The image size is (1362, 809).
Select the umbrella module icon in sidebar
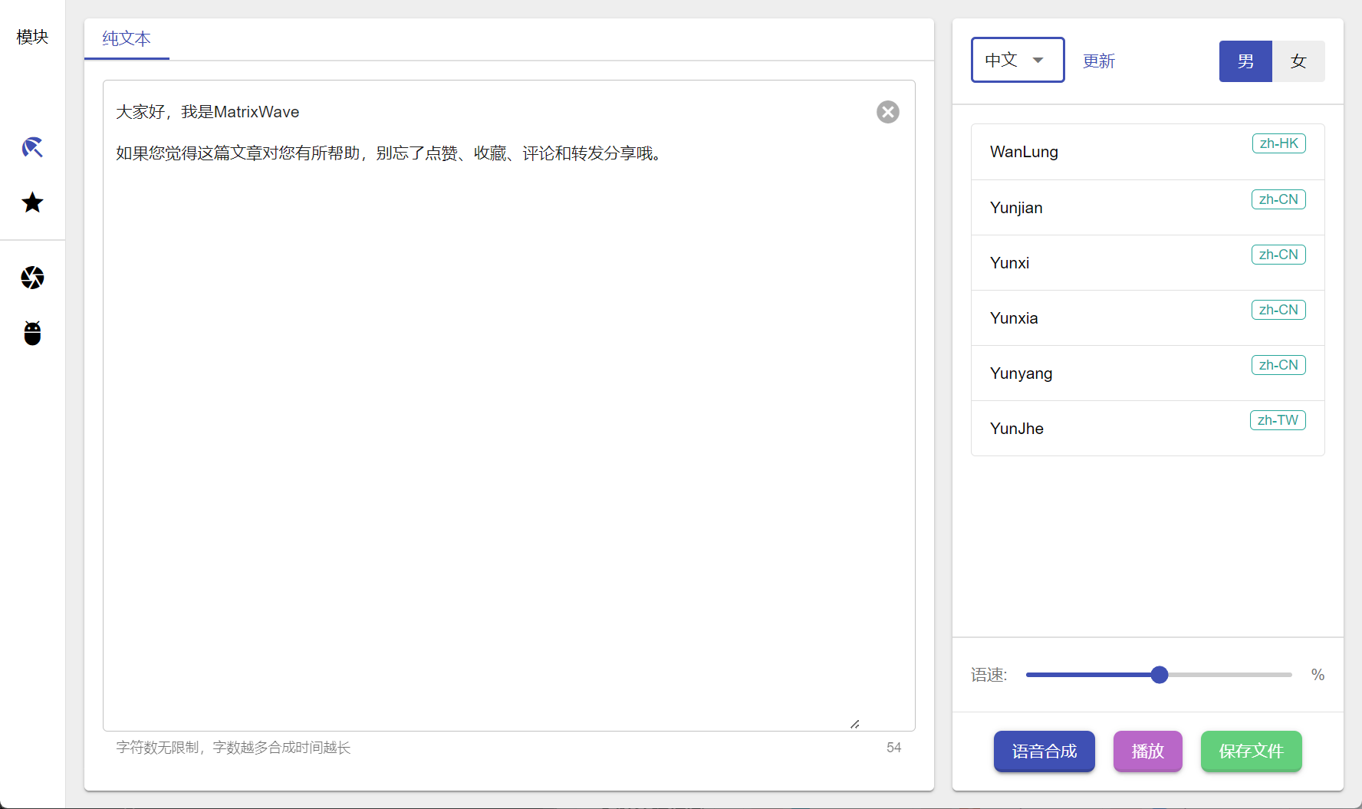(32, 147)
